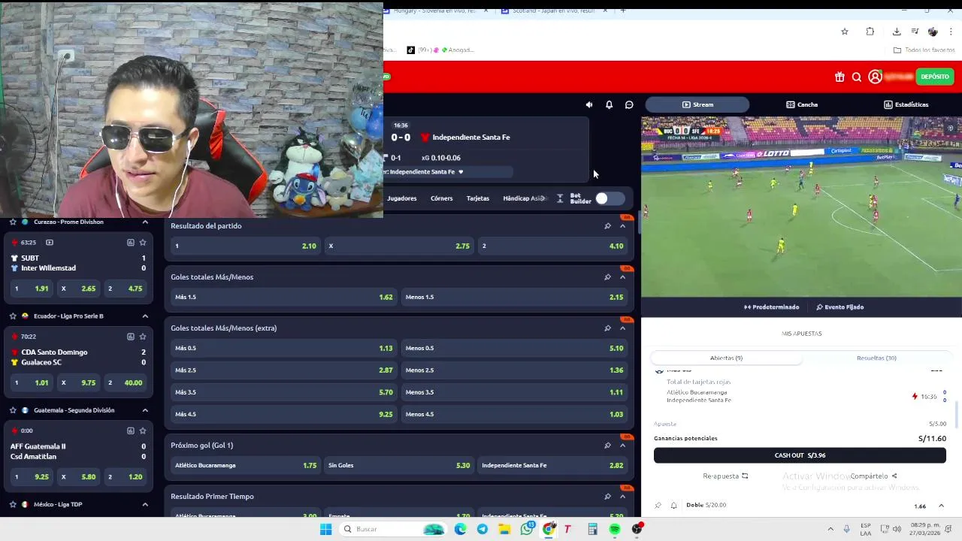Viewport: 962px width, 541px height.
Task: Open Chrome three-dot menu
Action: [951, 32]
